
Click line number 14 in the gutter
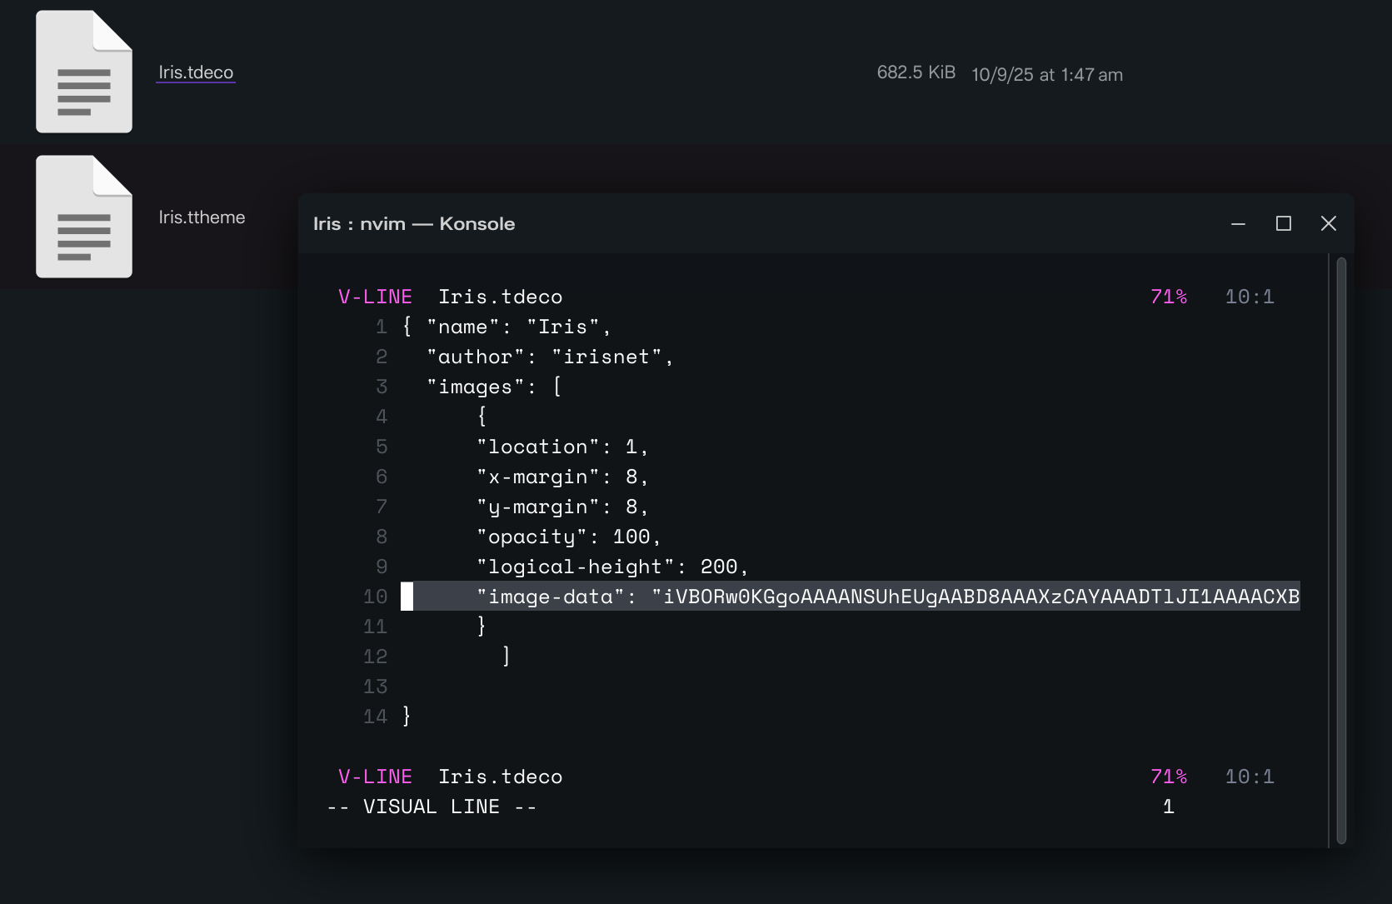click(x=375, y=717)
